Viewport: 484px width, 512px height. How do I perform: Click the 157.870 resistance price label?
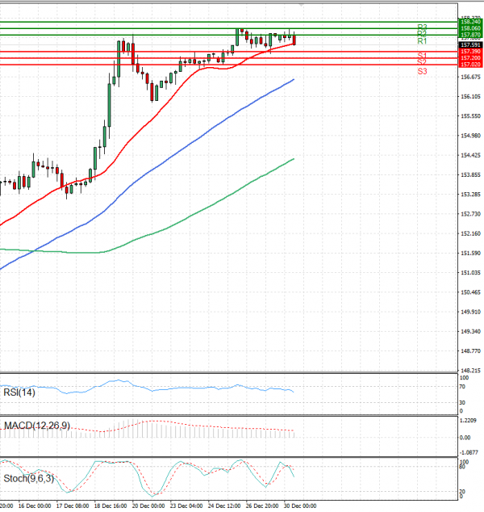point(470,35)
